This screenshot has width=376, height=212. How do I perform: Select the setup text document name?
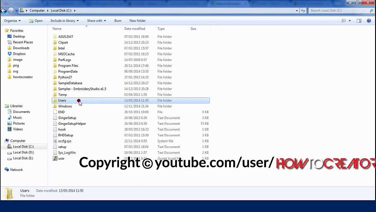pos(62,147)
